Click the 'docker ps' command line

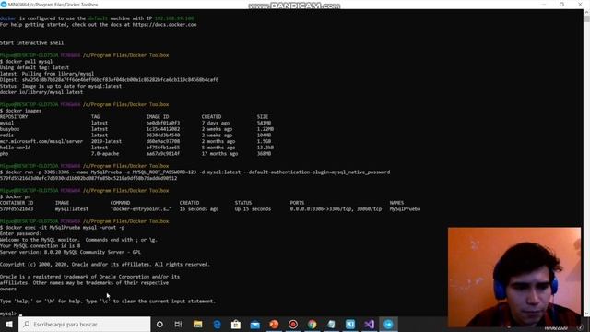[16, 196]
